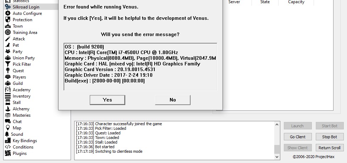Click the Silkroad Login sidebar icon
Viewport: 347px width, 163px height.
[x=8, y=7]
